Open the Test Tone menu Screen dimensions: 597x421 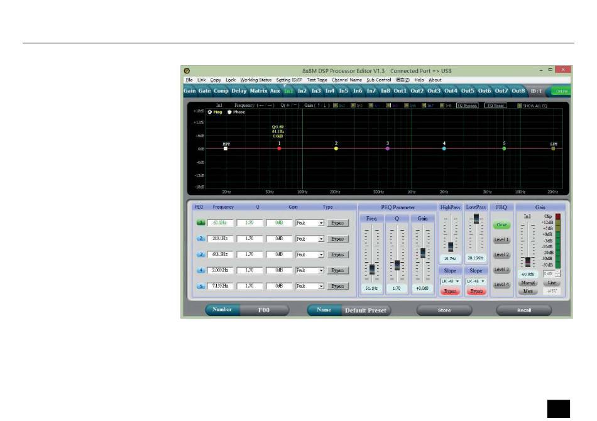point(317,80)
